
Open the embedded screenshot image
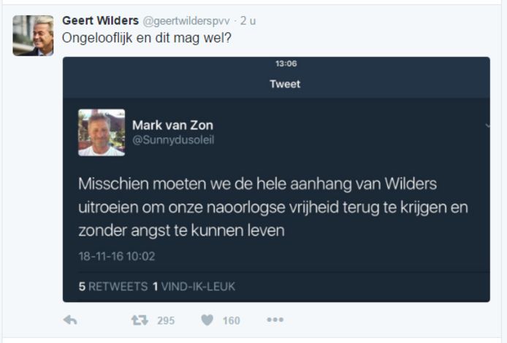pos(276,180)
